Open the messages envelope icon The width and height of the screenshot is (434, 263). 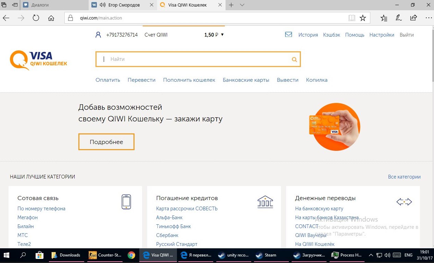[x=289, y=35]
